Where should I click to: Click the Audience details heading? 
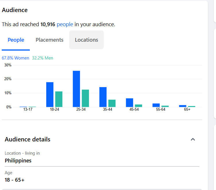28,139
